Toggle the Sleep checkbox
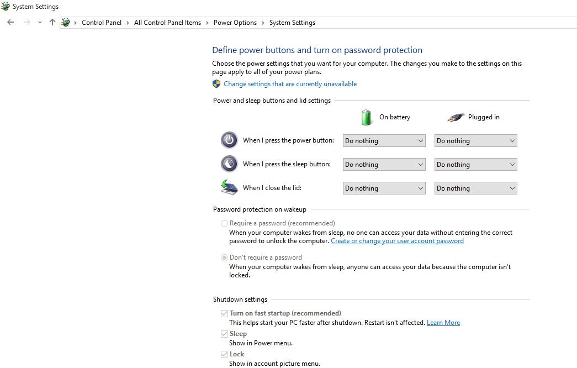 [224, 334]
